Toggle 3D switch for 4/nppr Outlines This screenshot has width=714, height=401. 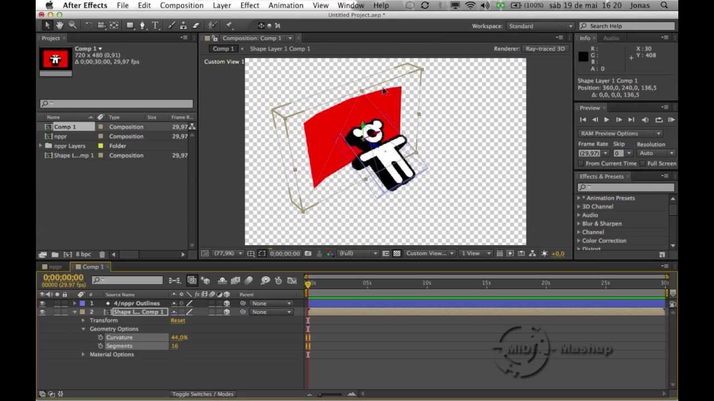tap(226, 304)
